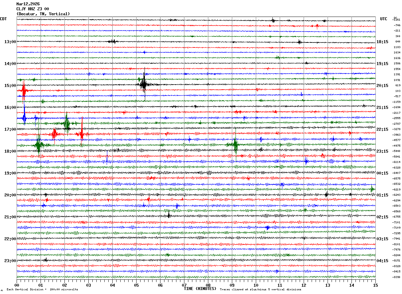
Task: Click the 01:15 UTC time label
Action: 382,195
